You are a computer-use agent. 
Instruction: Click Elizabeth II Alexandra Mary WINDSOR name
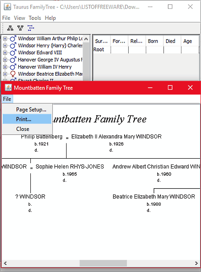tap(117, 137)
